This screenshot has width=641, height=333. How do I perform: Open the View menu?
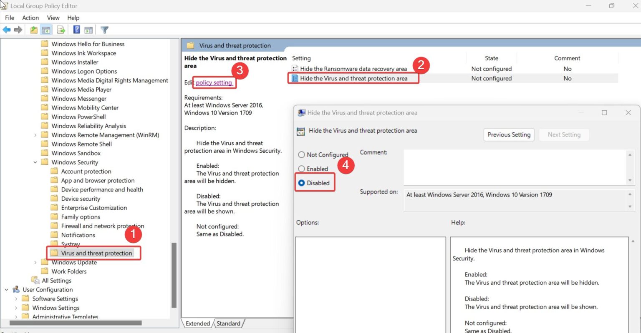[53, 17]
